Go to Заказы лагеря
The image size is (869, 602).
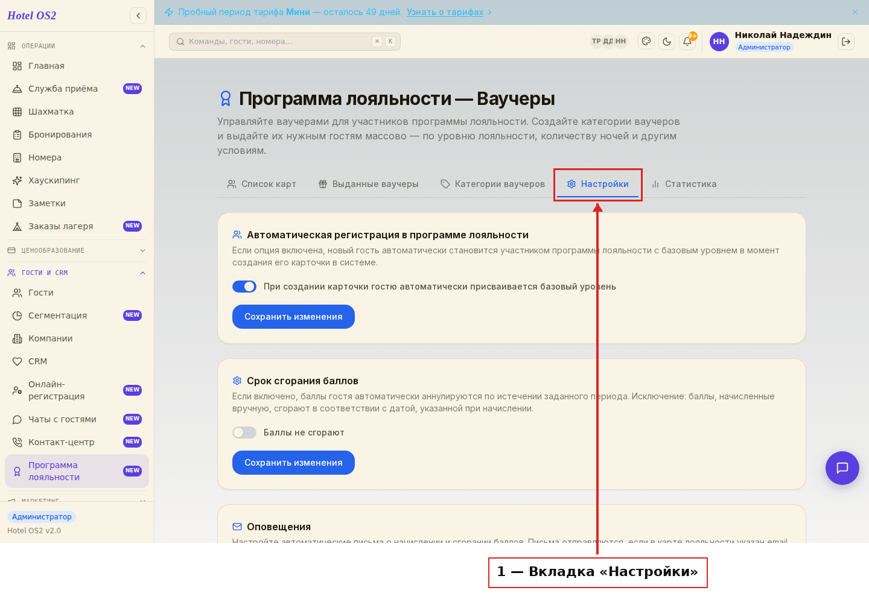(77, 226)
